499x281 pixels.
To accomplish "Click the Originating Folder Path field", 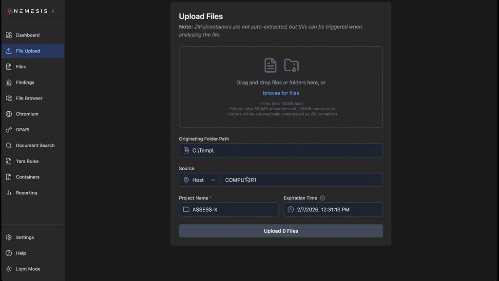I will click(x=285, y=150).
